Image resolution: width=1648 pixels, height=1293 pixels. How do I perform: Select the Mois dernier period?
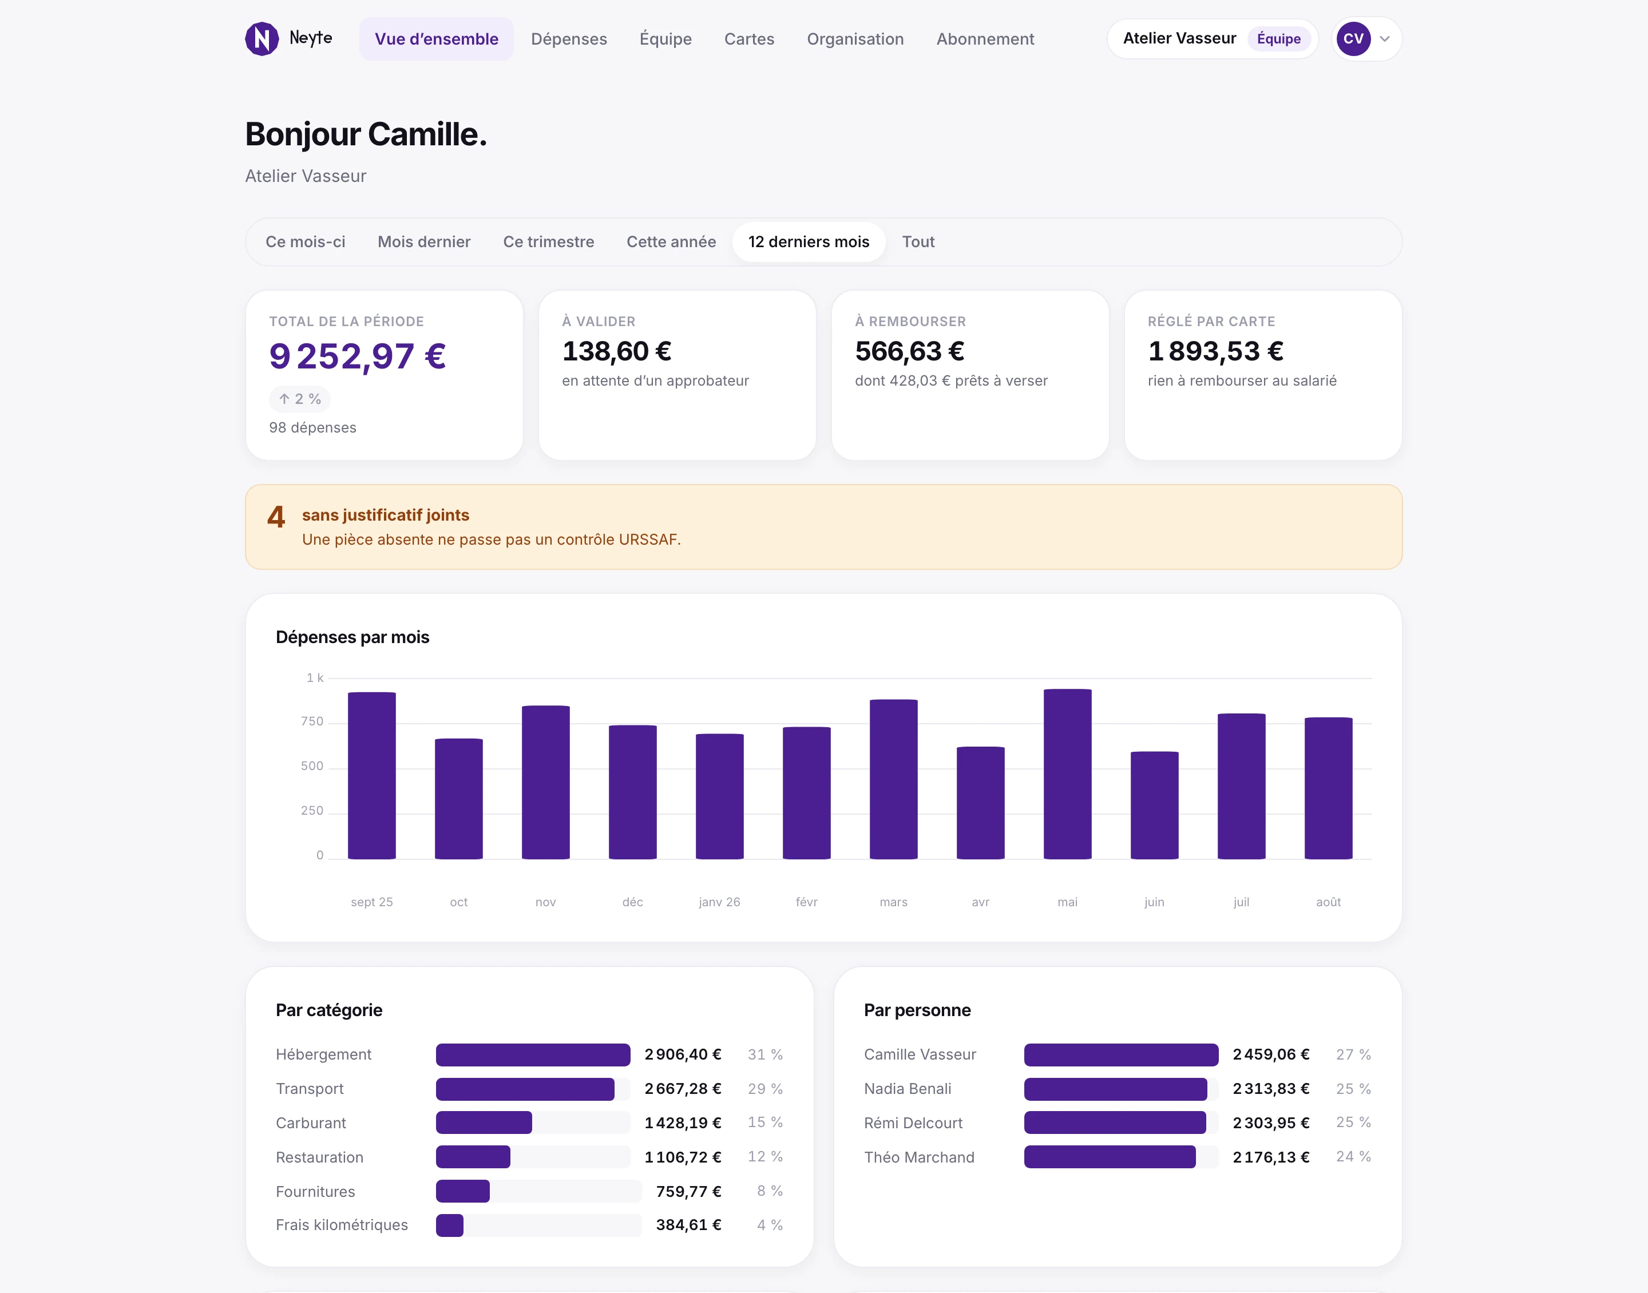pos(424,241)
